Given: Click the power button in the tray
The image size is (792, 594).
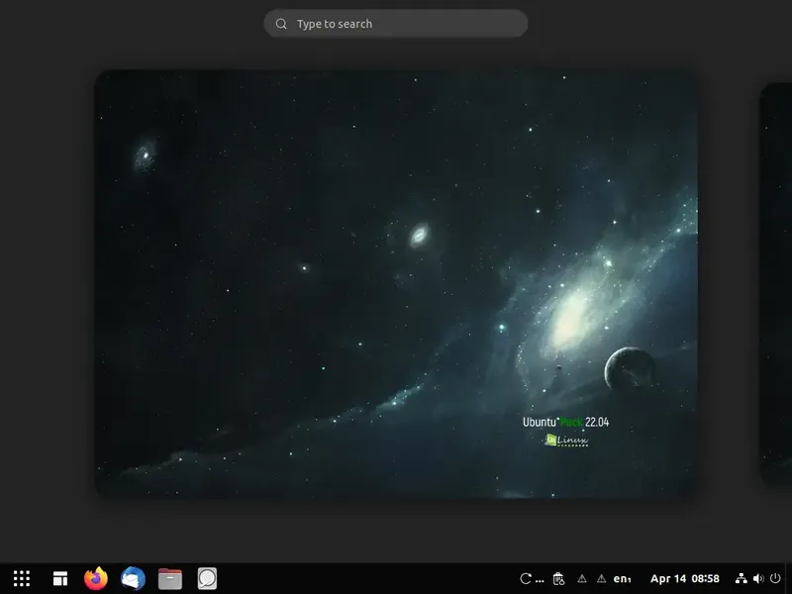Looking at the screenshot, I should 777,578.
